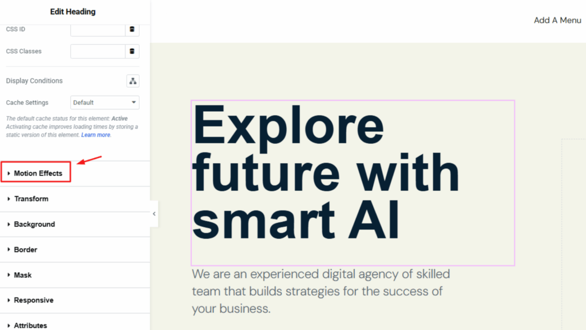The image size is (586, 330).
Task: Expand the Border section
Action: tap(26, 250)
